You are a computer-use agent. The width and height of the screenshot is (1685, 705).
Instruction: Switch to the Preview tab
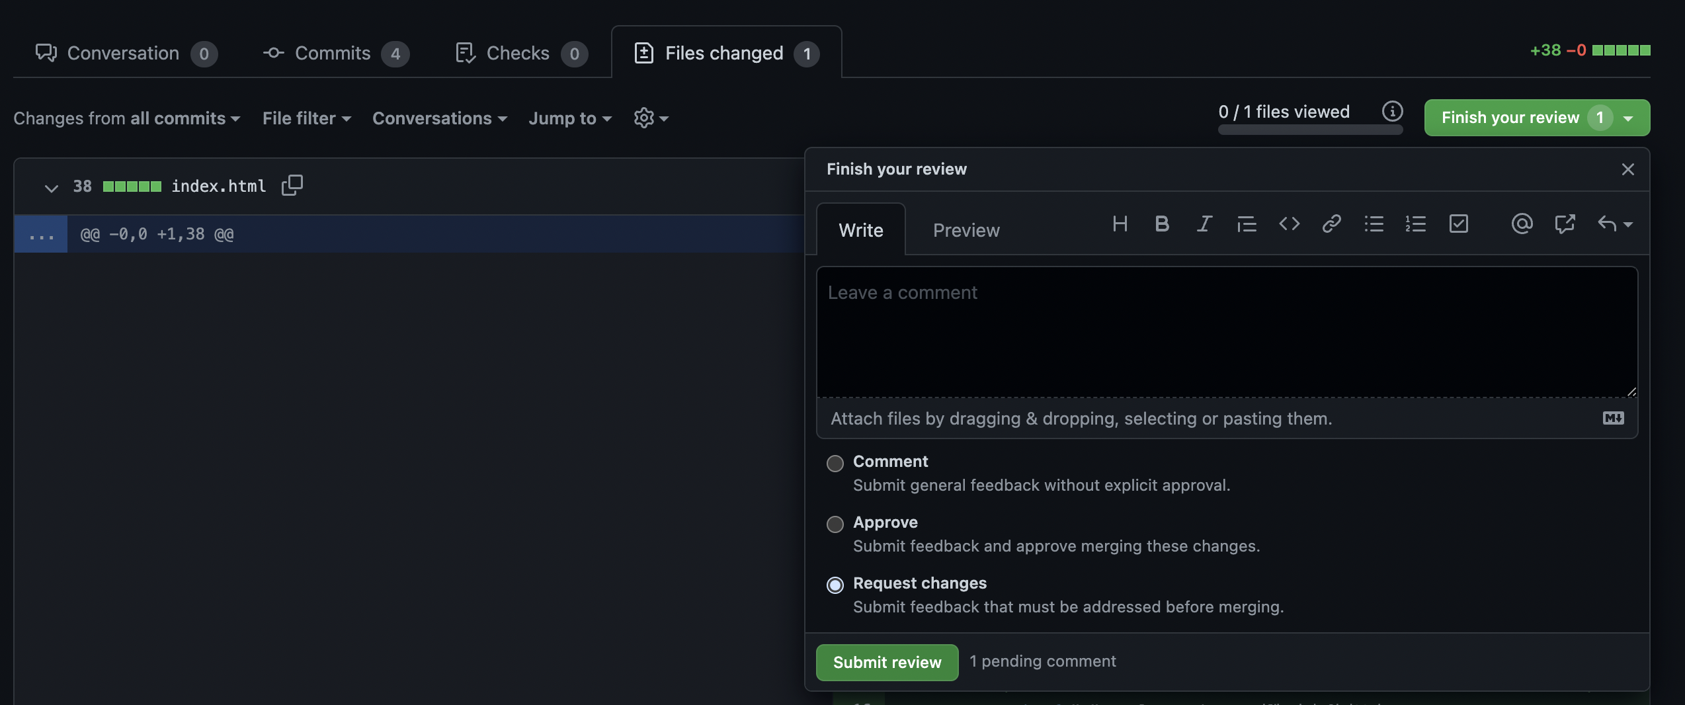tap(966, 230)
